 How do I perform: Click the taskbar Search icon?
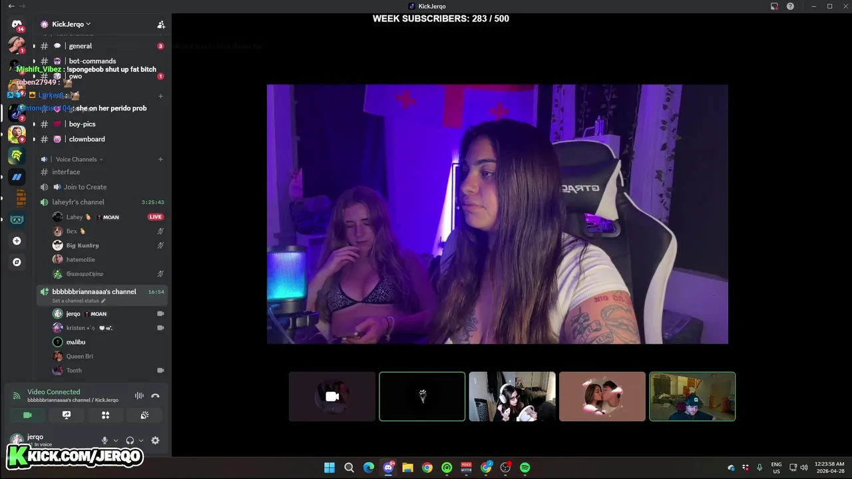click(349, 468)
